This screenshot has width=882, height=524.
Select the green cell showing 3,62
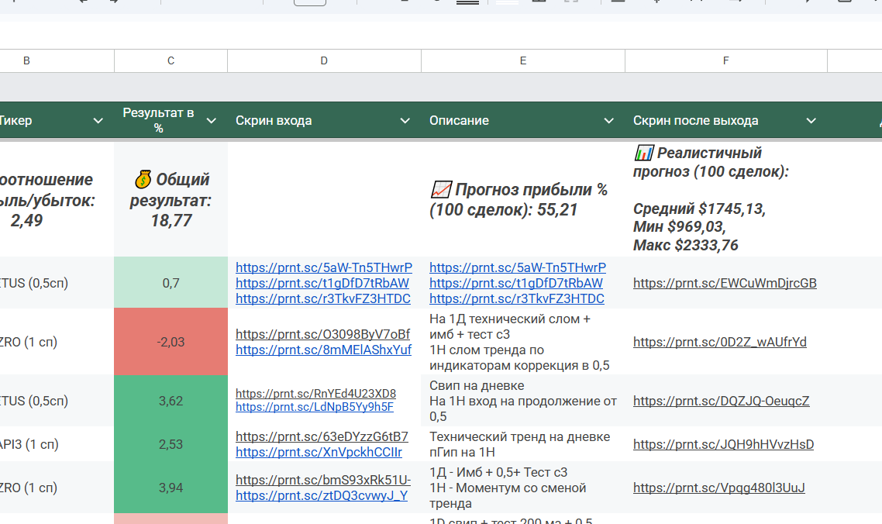[x=171, y=401]
